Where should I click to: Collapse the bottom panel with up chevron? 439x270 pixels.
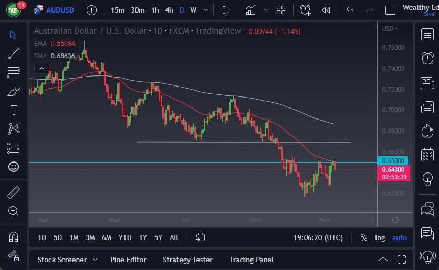383,260
